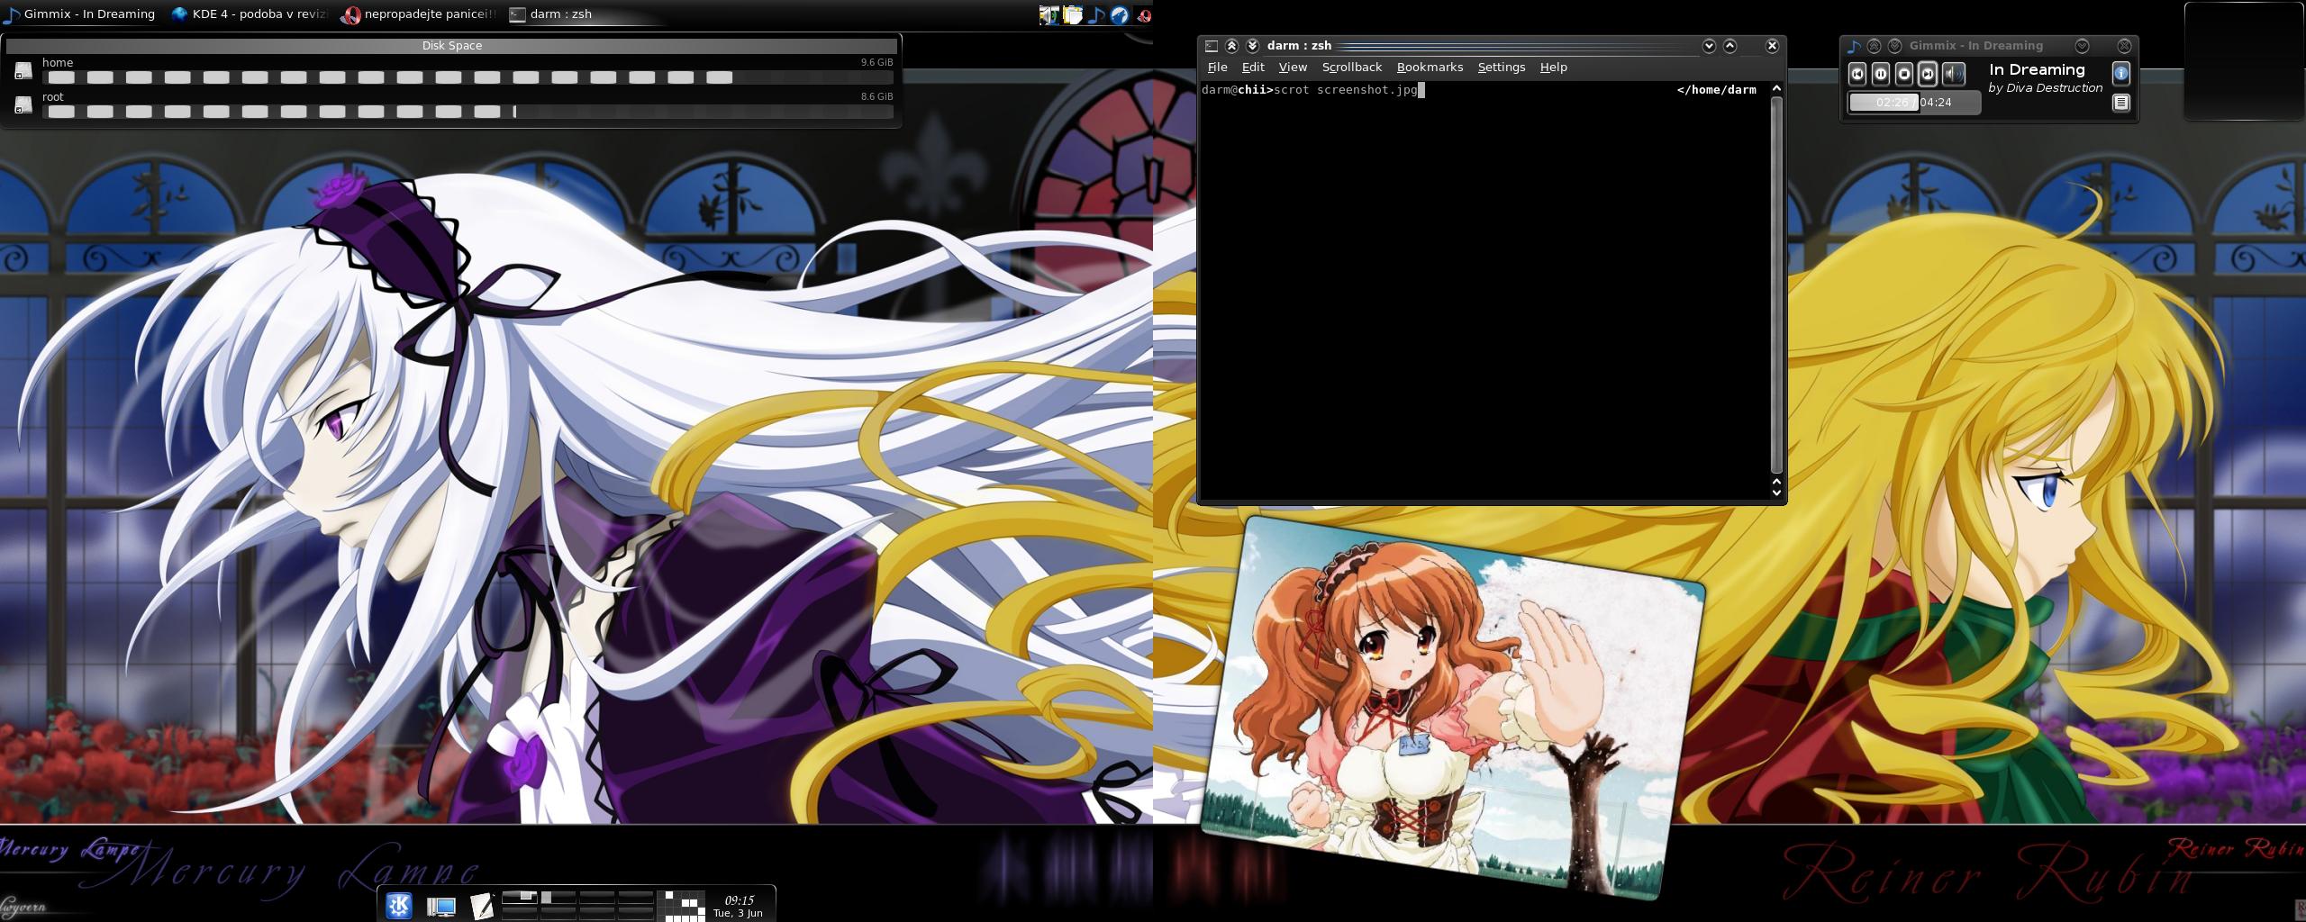Click Konsole scrollbar up arrow
Screen dimensions: 2306x922
point(1776,88)
